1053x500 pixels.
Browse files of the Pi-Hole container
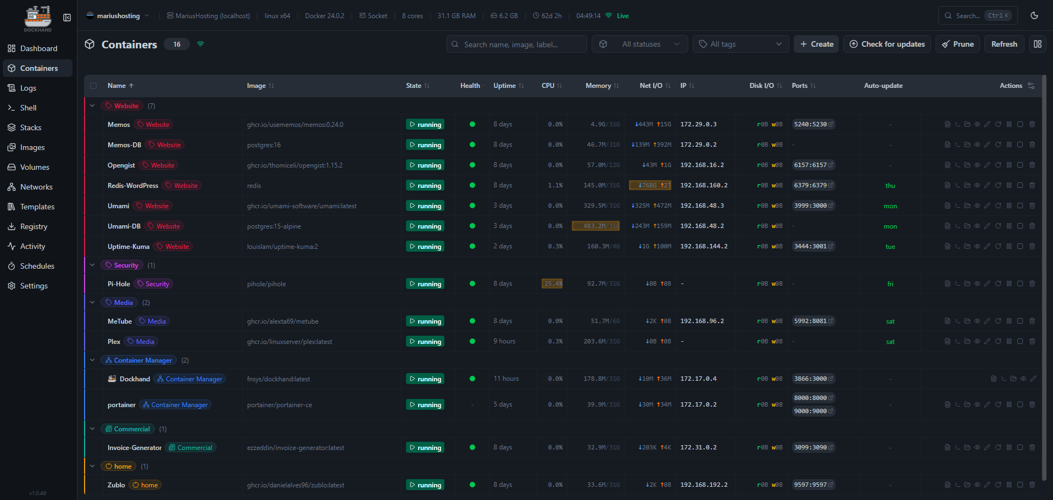click(x=967, y=284)
